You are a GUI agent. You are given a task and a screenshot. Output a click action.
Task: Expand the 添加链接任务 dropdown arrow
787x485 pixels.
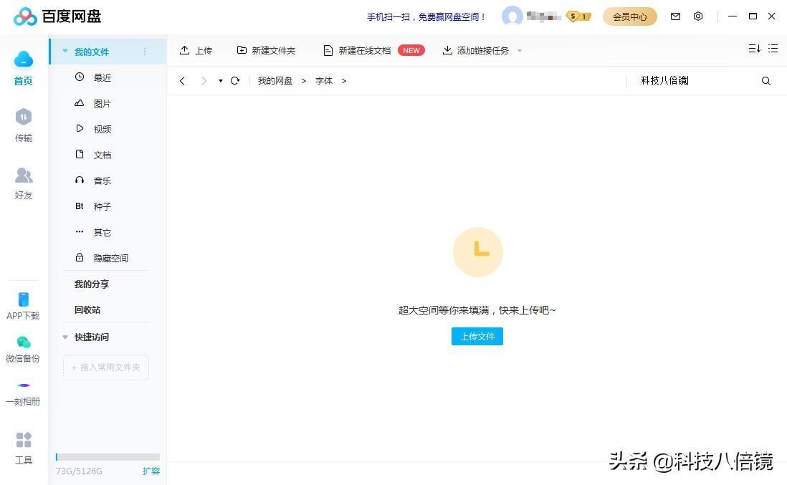coord(520,50)
